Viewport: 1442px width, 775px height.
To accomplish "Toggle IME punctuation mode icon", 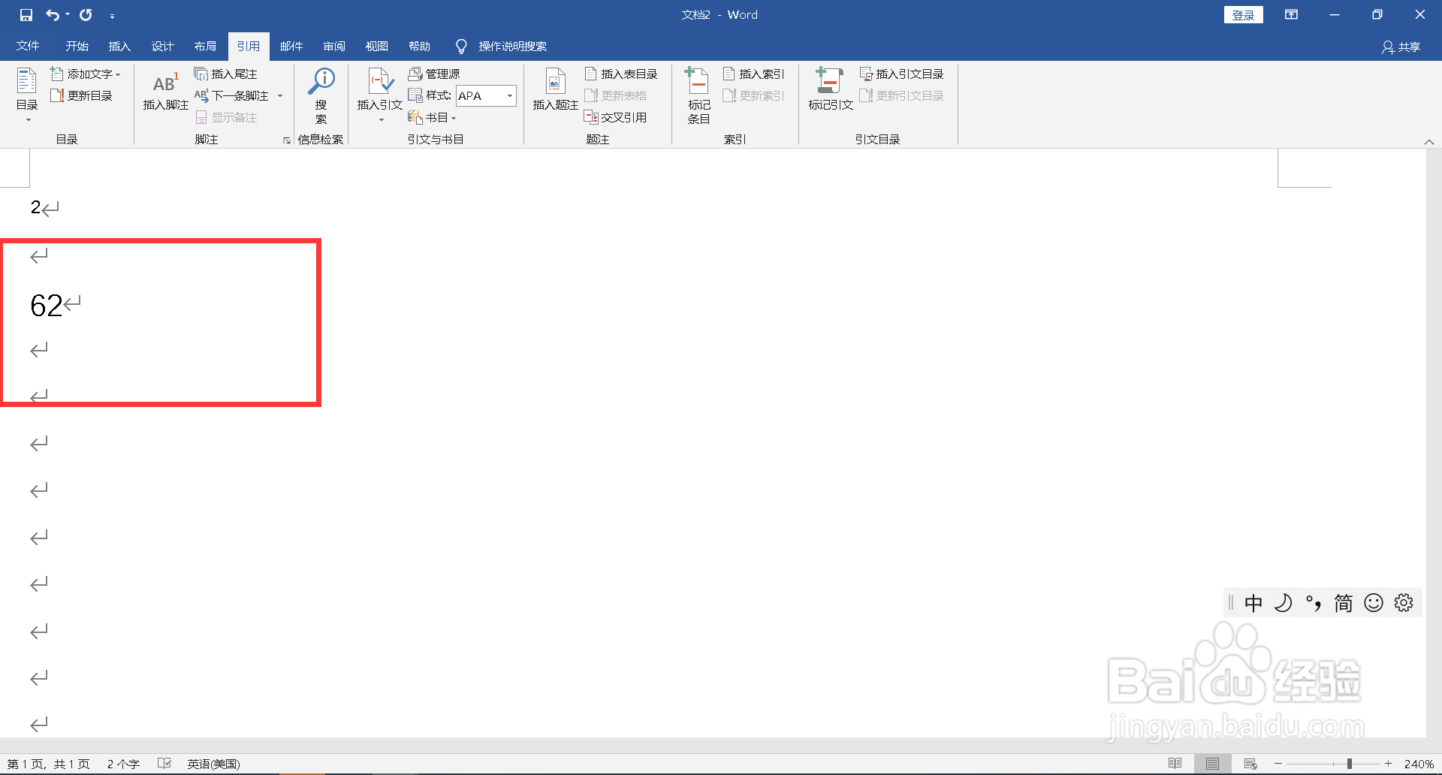I will click(1314, 603).
